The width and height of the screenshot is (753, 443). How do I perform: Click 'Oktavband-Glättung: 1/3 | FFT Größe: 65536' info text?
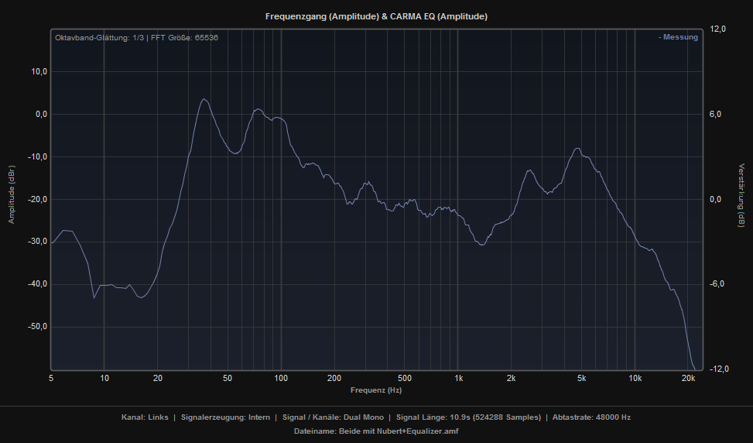pos(136,37)
